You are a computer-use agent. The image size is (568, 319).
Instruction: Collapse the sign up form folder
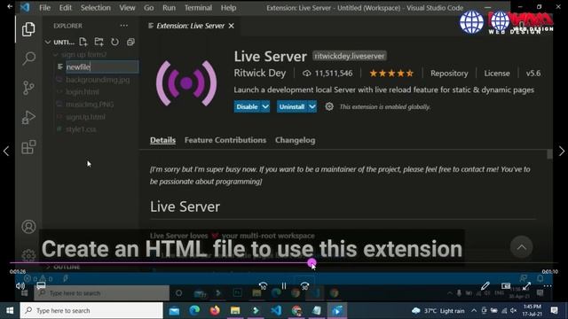coord(55,55)
